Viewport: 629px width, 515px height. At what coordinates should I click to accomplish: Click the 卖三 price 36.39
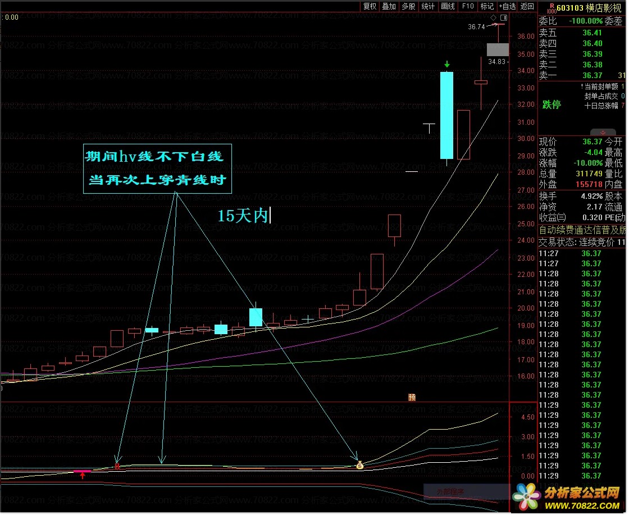coord(592,54)
